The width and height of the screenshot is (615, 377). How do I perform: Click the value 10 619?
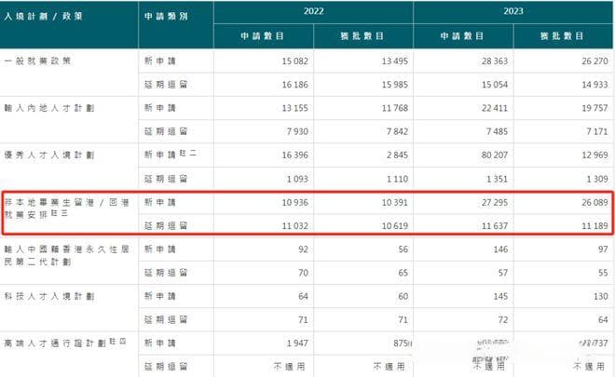click(394, 226)
